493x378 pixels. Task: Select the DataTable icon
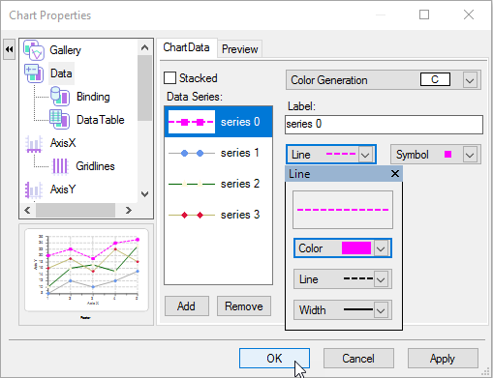click(59, 120)
